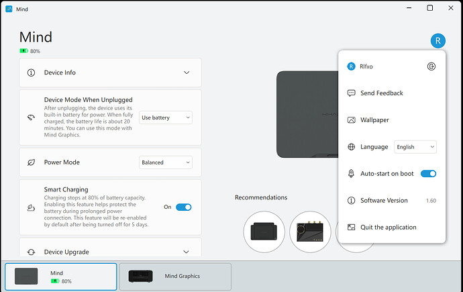Click the Software Version info icon
Screen dimensions: 463x292
pyautogui.click(x=351, y=201)
